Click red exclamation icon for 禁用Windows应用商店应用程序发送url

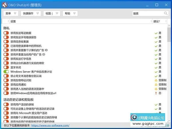156,93
